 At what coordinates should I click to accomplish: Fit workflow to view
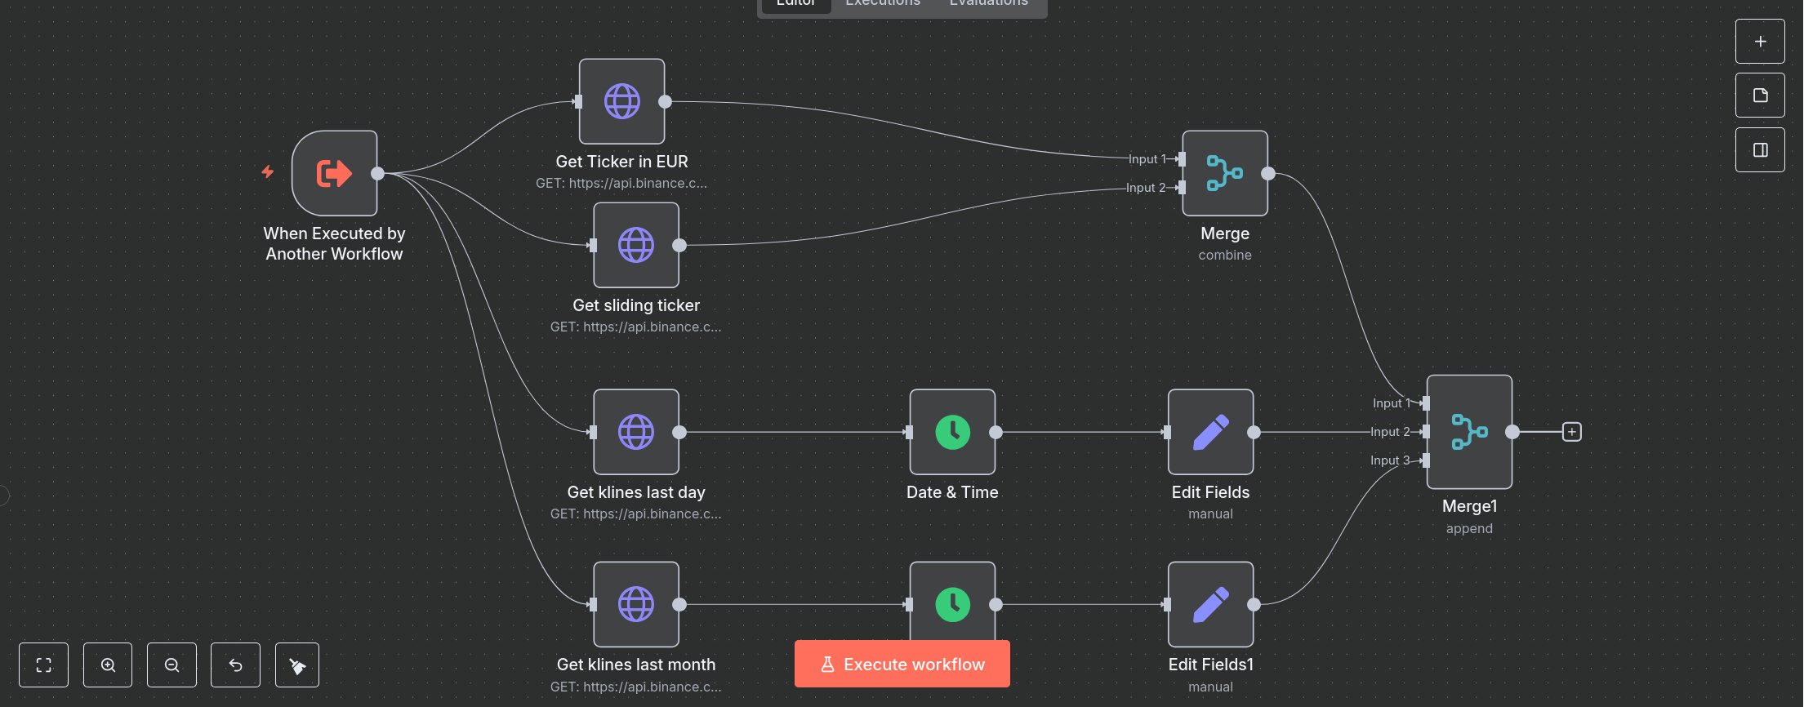pos(44,665)
